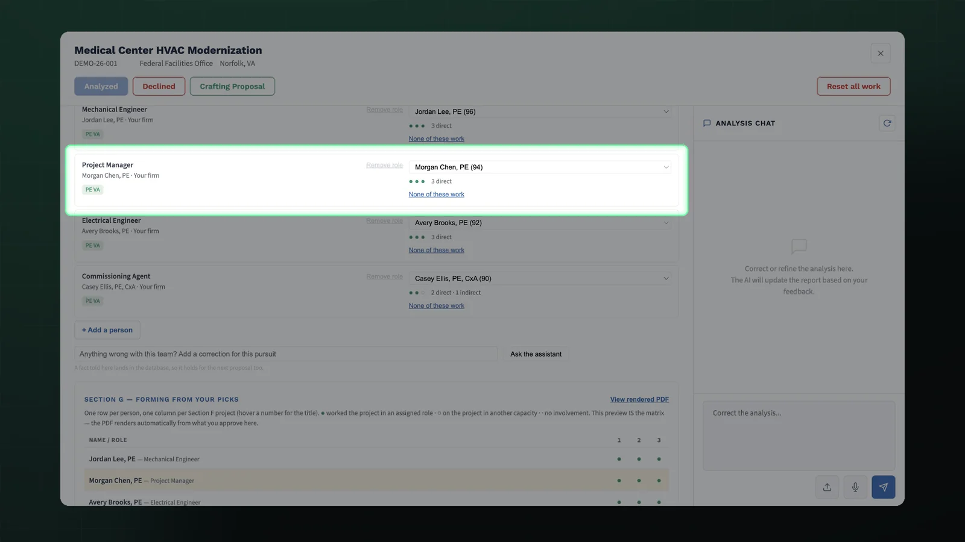Image resolution: width=965 pixels, height=542 pixels.
Task: Click None of these work under Avery Brooks
Action: [437, 251]
